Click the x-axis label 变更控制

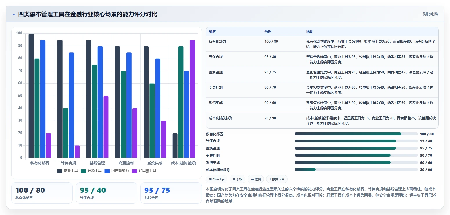click(126, 163)
